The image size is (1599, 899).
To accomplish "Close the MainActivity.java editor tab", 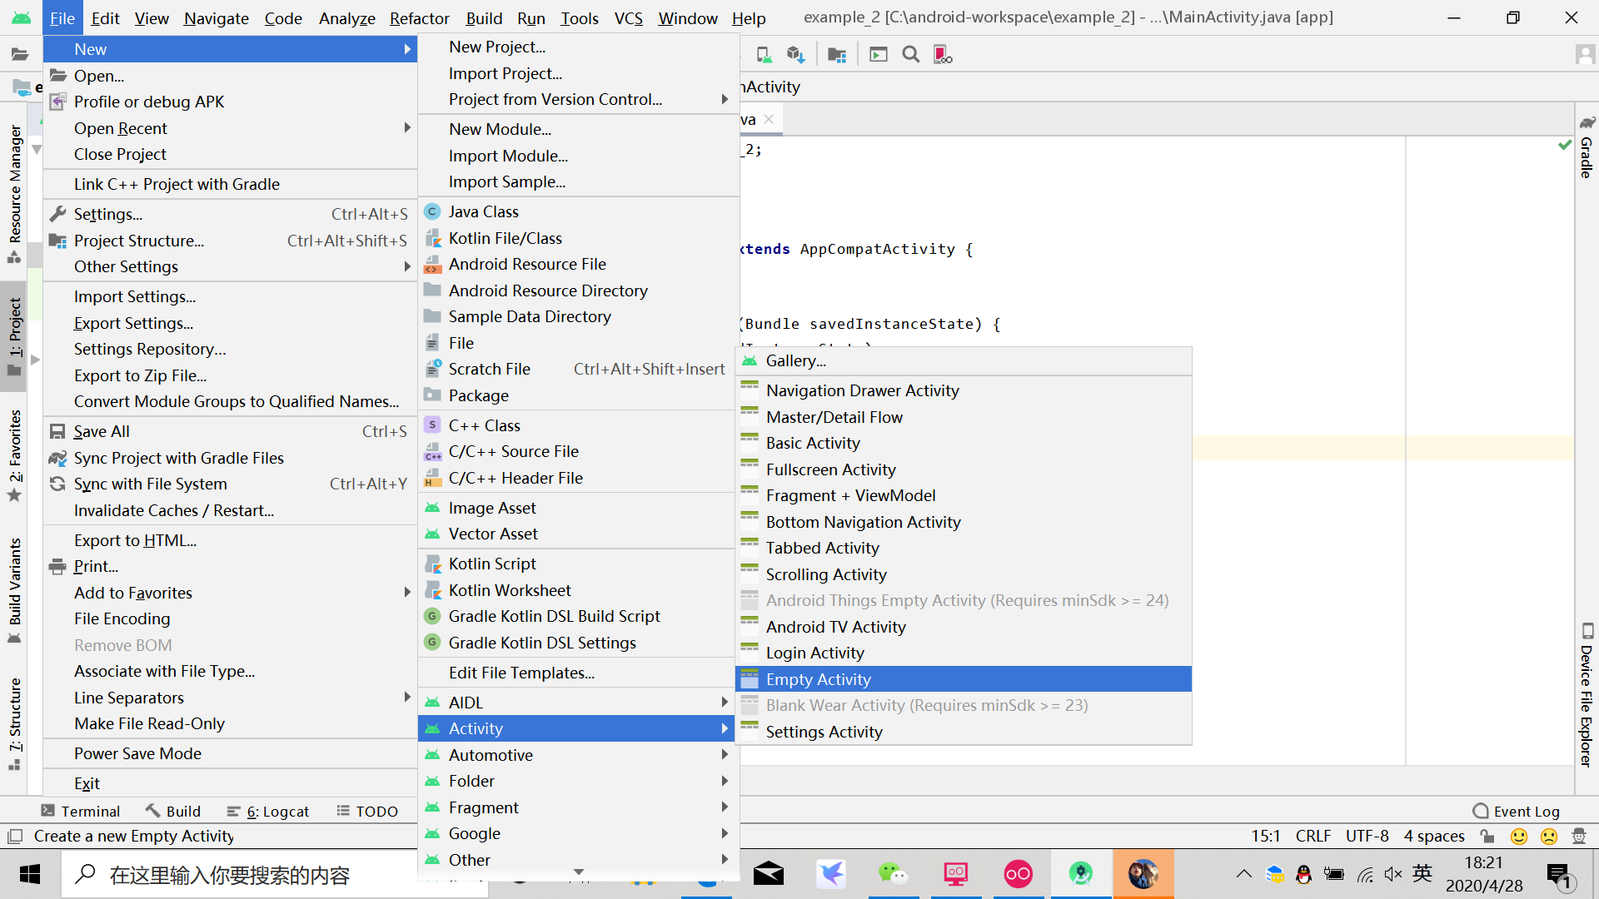I will click(x=769, y=119).
